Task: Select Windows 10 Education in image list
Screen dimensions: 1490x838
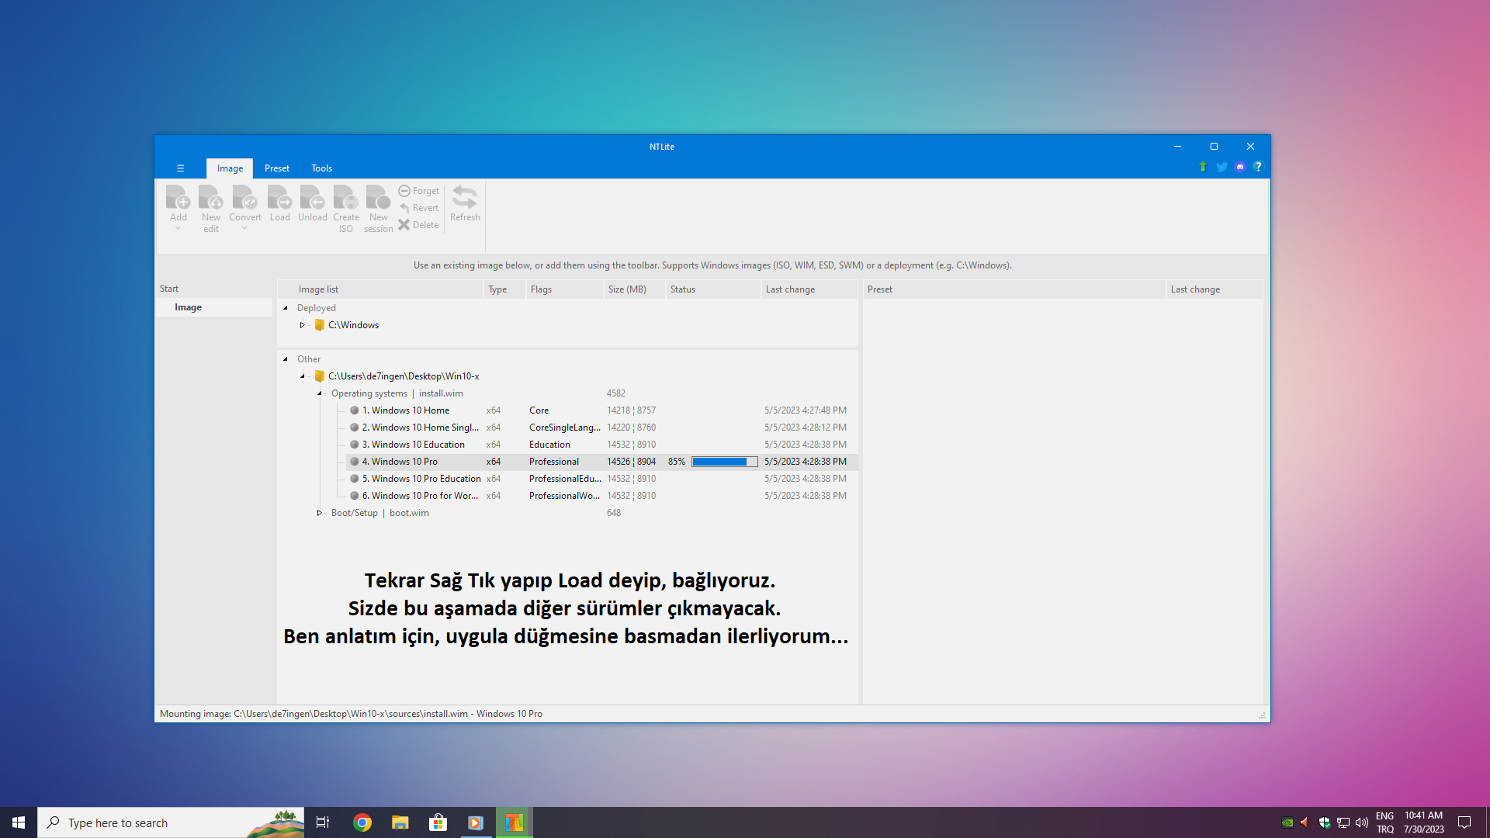Action: click(x=418, y=445)
